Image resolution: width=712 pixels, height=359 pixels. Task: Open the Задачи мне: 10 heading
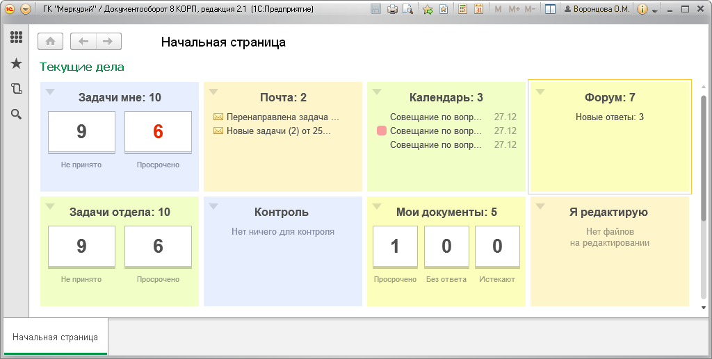click(120, 97)
